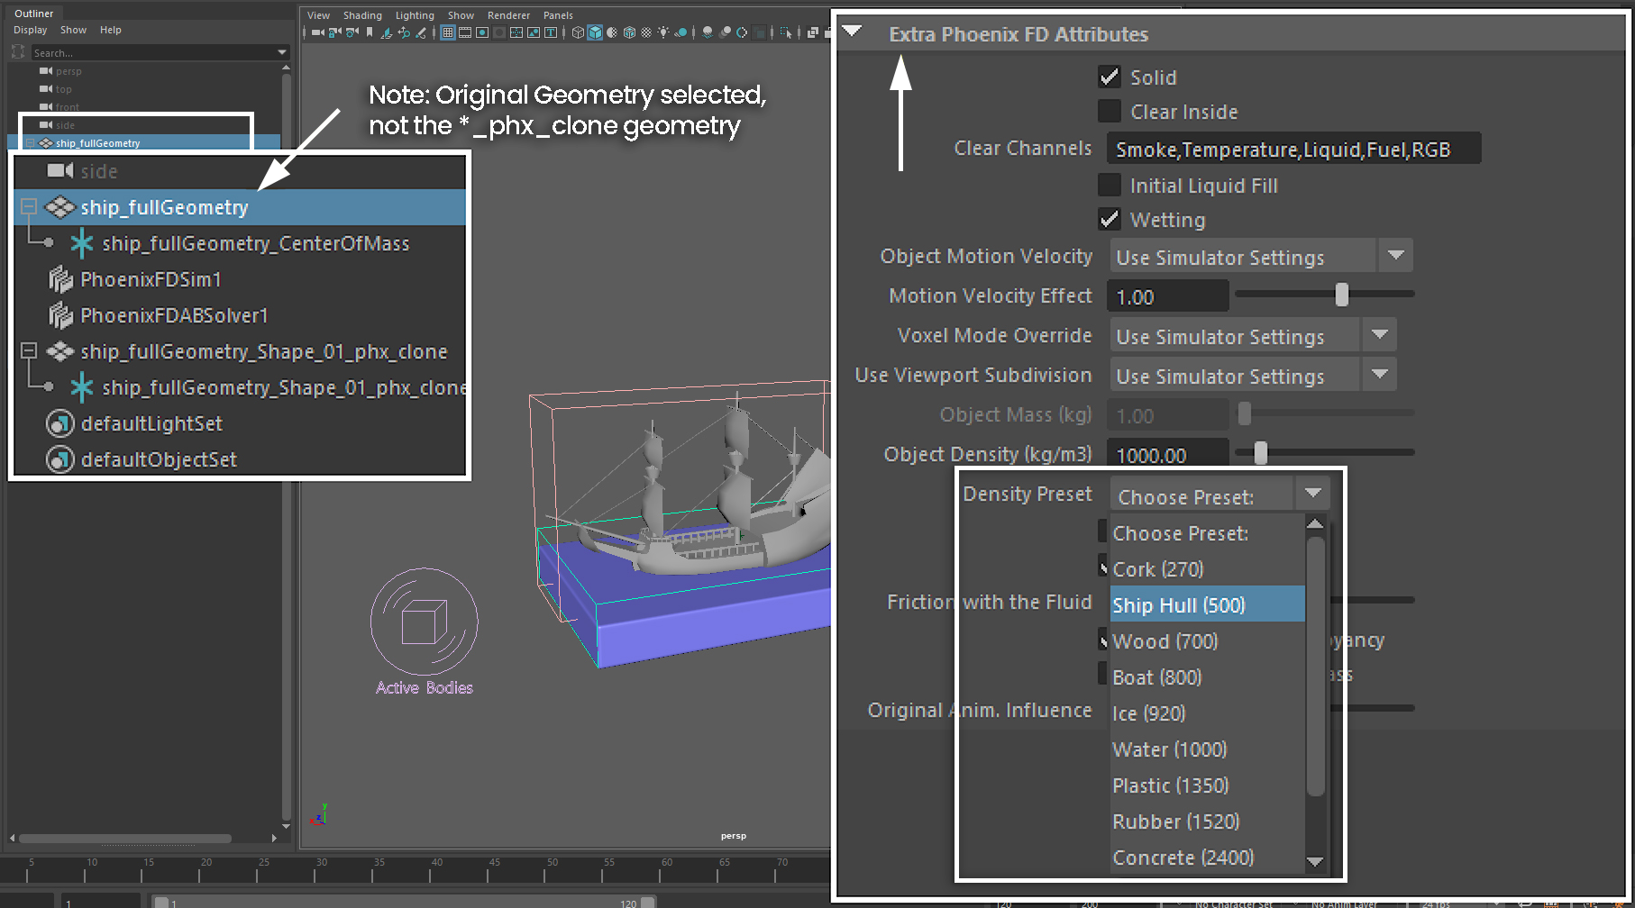1635x908 pixels.
Task: Toggle Screen Space Ambient Occlusion icon
Action: pos(708,32)
